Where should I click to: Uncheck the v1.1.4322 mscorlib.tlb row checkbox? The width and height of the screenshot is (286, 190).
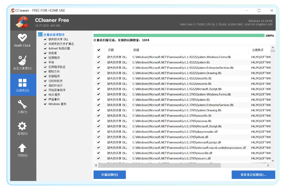click(99, 78)
